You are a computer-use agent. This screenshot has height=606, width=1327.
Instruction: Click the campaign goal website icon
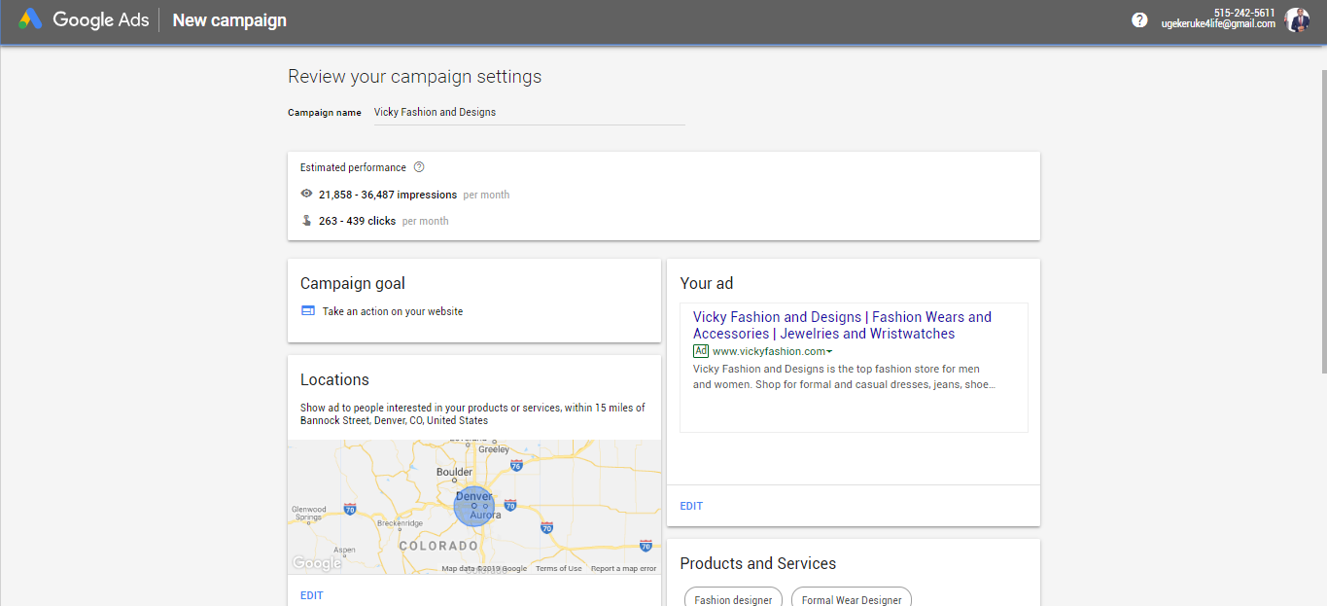[308, 311]
